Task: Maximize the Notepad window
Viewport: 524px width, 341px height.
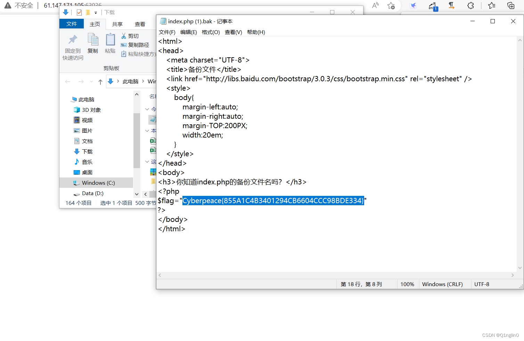Action: coord(493,21)
